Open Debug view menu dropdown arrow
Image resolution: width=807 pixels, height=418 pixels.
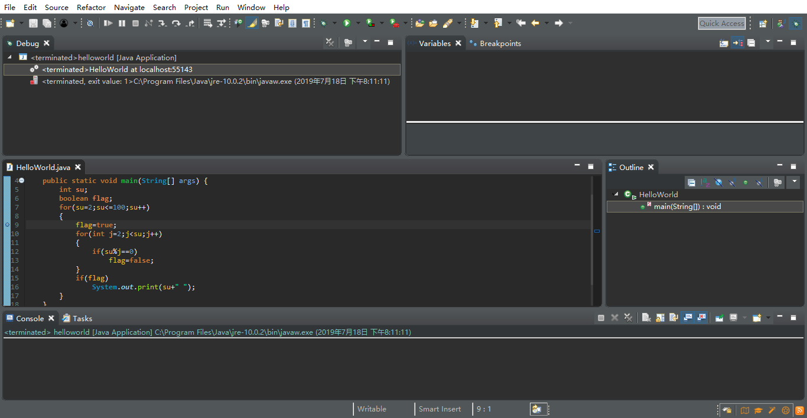tap(365, 42)
